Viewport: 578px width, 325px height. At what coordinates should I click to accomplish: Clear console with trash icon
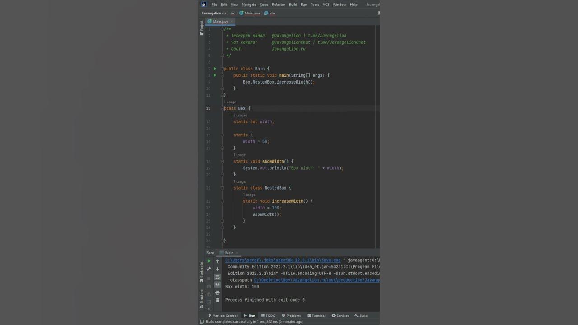(218, 300)
